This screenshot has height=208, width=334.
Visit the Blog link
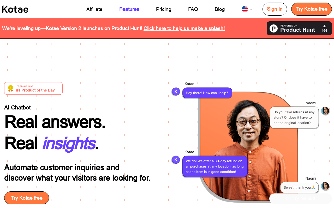[220, 9]
